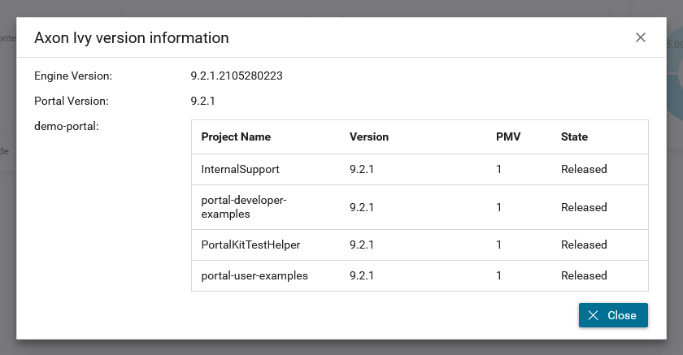Click PMV value 1 in InternalSupport row

pyautogui.click(x=498, y=169)
